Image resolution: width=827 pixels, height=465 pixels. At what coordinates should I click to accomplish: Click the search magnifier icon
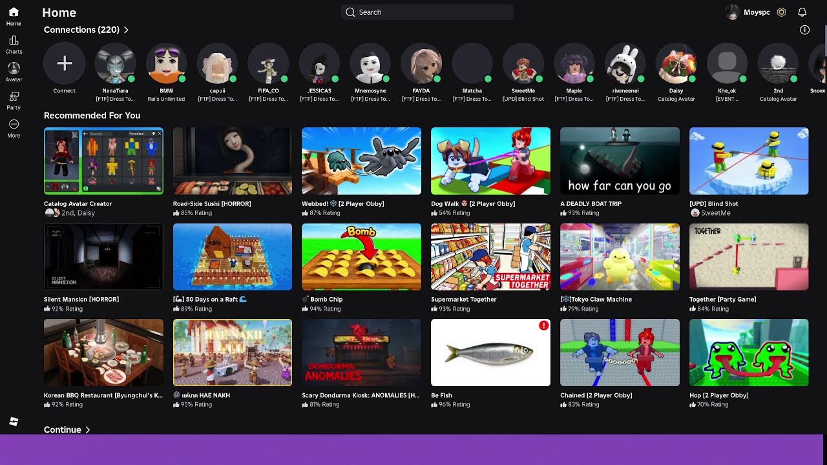tap(350, 12)
